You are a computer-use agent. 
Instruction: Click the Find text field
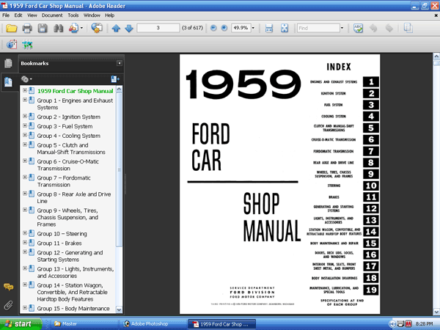pyautogui.click(x=318, y=28)
